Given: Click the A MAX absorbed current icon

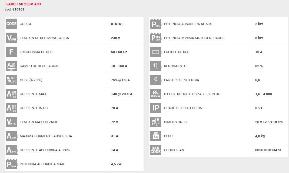Looking at the screenshot, I should point(12,136).
